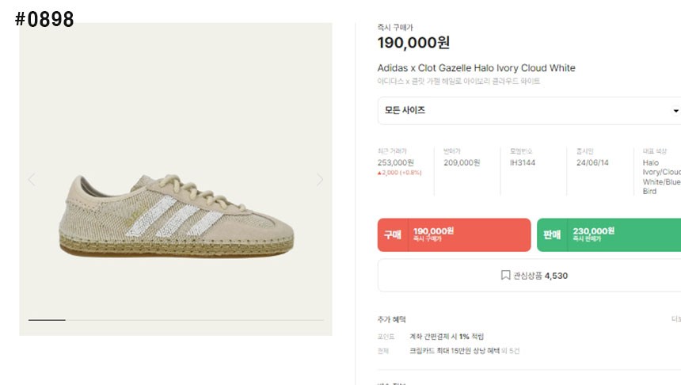
Task: Click the 190,000원 instant buy price heading
Action: pyautogui.click(x=413, y=44)
